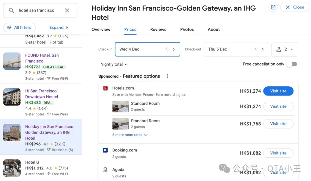Advance check-in date to next day
This screenshot has width=311, height=181.
[x=174, y=49]
